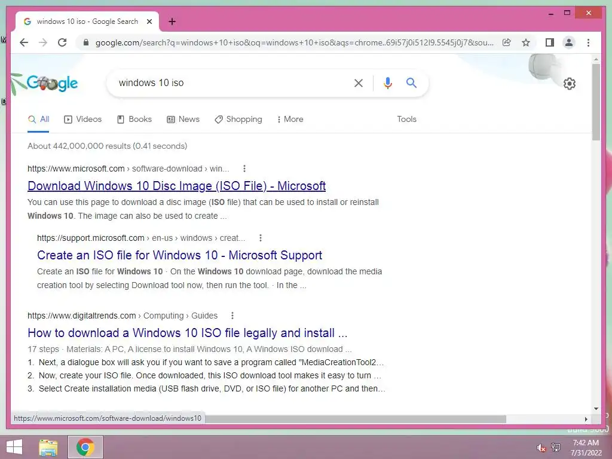Submit search with the magnifier icon
This screenshot has width=612, height=459.
tap(411, 82)
